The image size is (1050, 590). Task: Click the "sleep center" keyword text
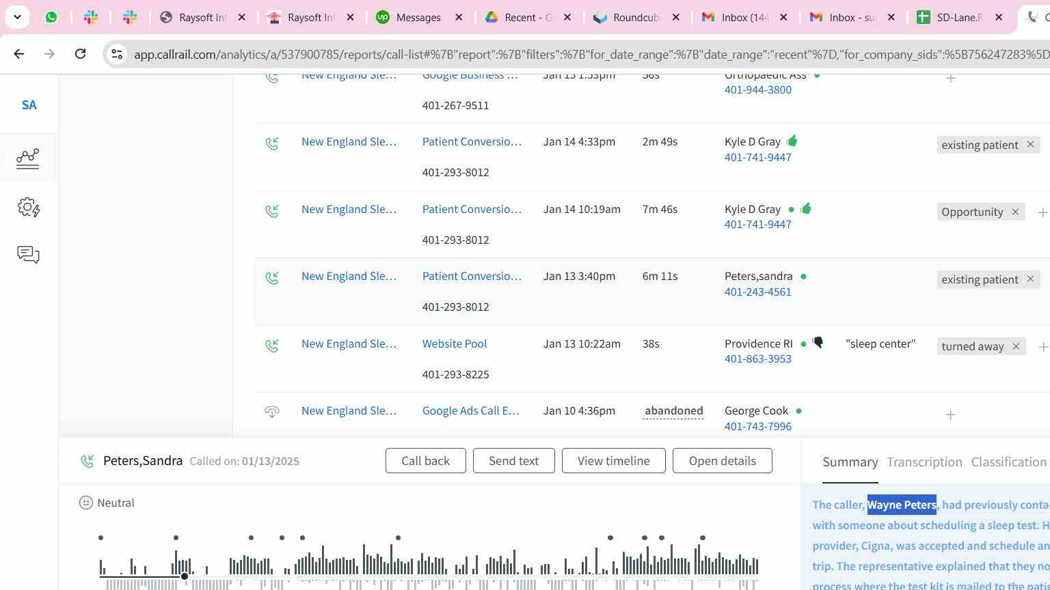tap(880, 343)
